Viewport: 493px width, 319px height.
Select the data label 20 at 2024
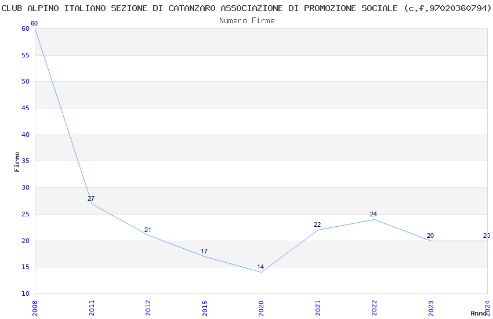487,235
